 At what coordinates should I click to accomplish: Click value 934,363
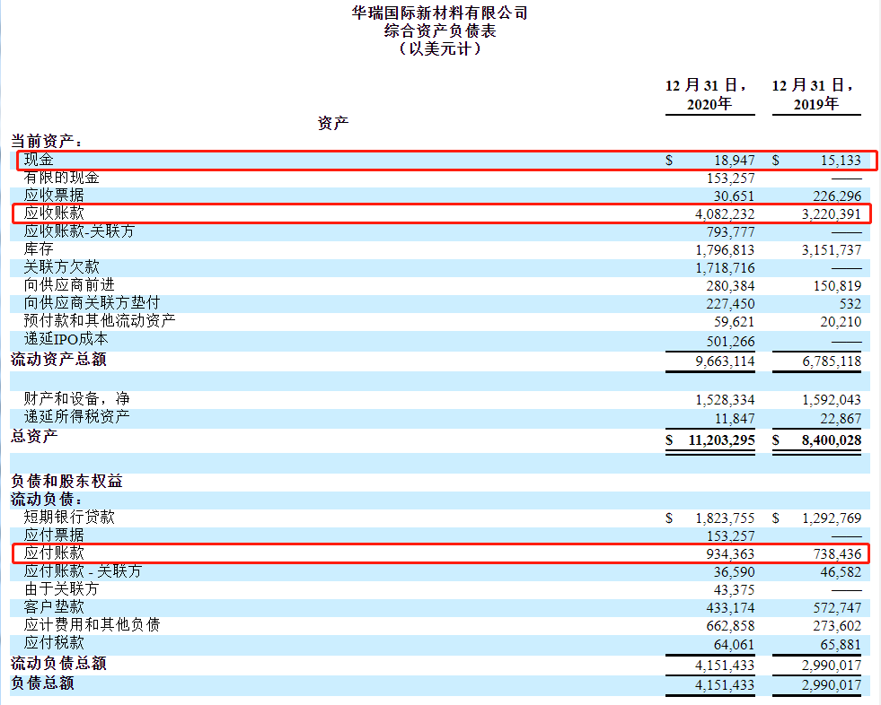[x=730, y=554]
